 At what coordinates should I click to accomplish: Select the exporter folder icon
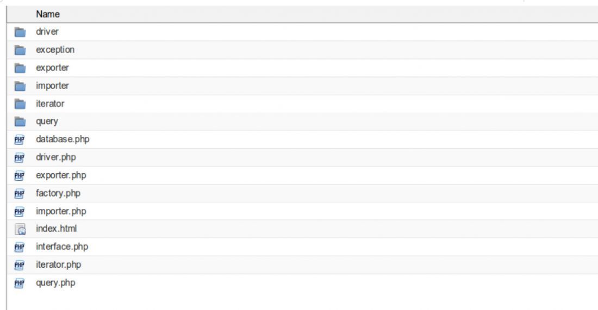pyautogui.click(x=20, y=68)
